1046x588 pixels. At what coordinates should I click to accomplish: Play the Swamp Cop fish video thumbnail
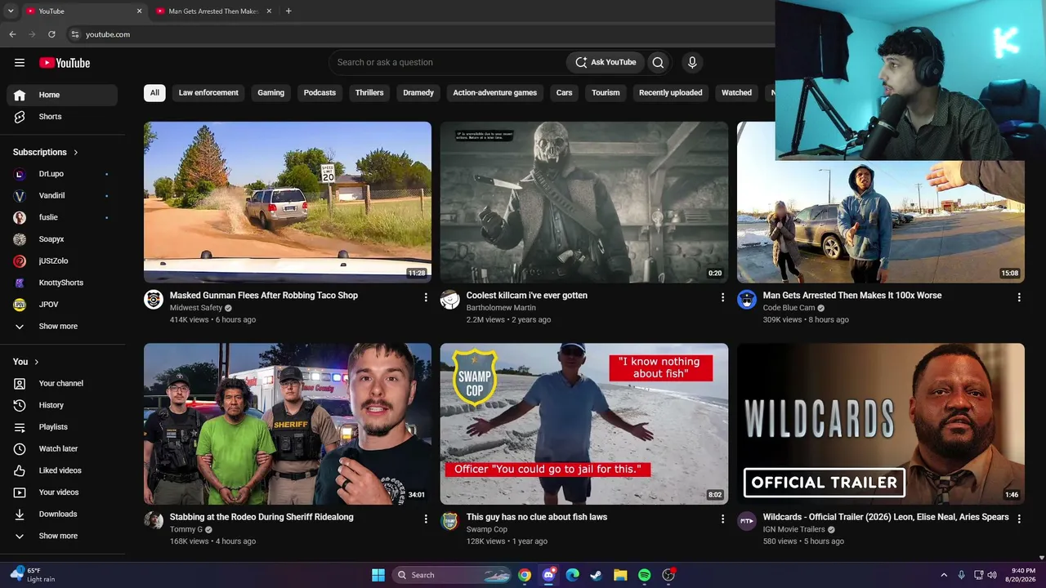tap(584, 424)
